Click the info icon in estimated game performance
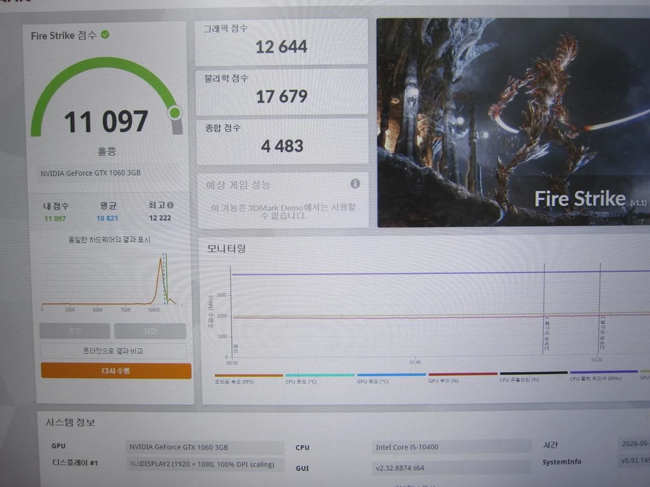The width and height of the screenshot is (650, 487). 356,184
